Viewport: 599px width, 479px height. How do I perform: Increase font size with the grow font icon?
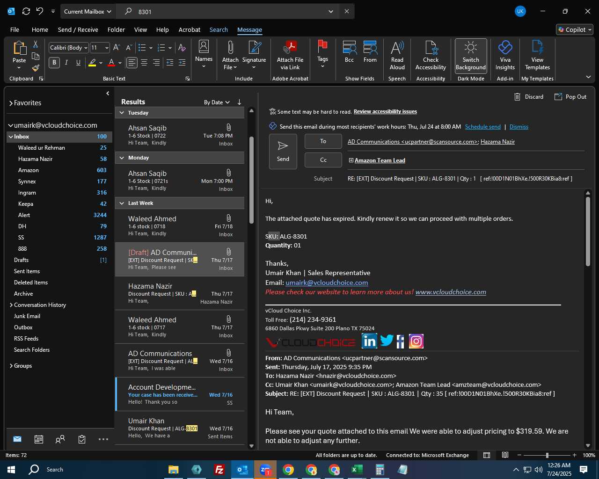(x=117, y=48)
